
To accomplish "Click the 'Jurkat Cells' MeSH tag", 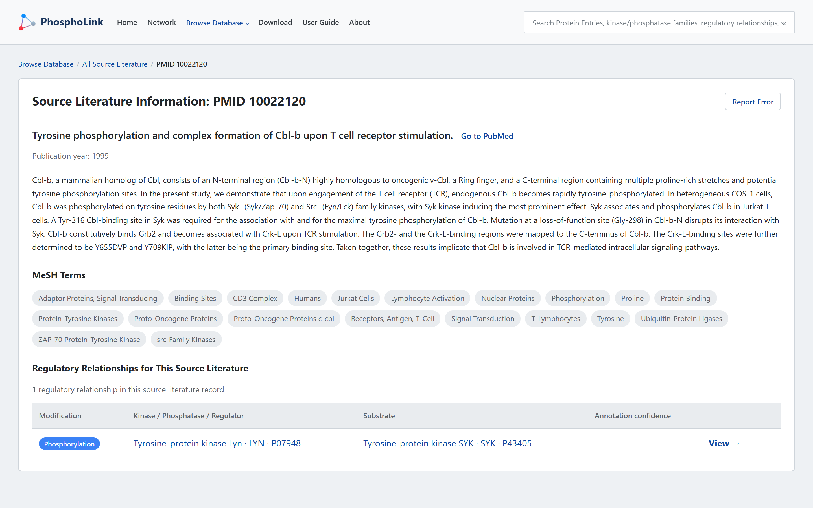I will tap(355, 298).
